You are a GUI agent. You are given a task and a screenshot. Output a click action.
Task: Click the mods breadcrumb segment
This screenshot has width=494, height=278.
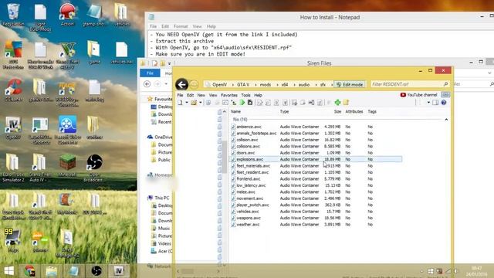pos(266,84)
